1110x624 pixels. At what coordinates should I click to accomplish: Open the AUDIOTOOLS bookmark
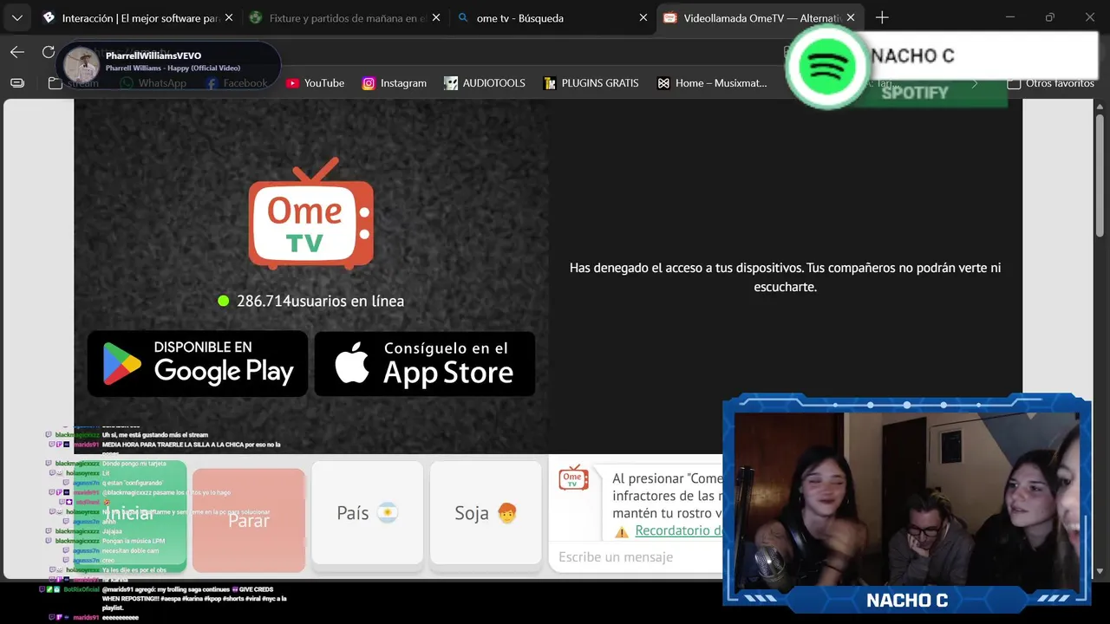[485, 83]
